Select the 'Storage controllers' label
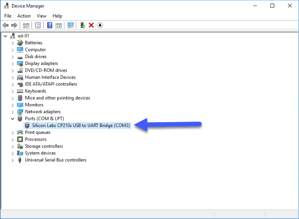This screenshot has height=219, width=299. [x=44, y=146]
